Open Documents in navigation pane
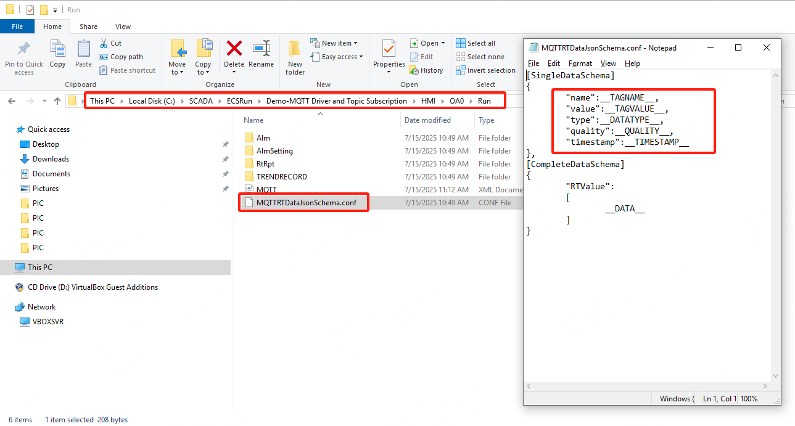 tap(51, 174)
